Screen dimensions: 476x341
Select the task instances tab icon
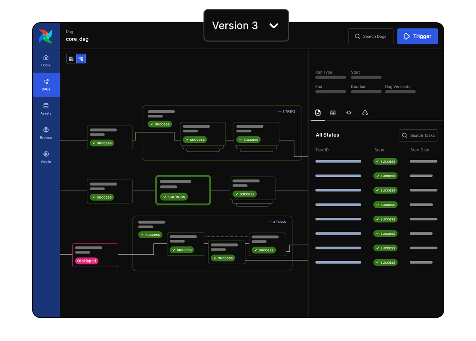coord(318,113)
